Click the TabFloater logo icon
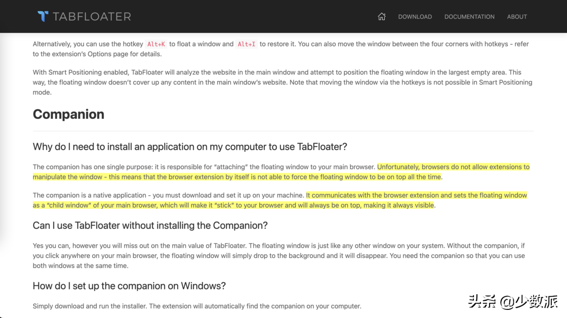Screen dimensions: 567x318 click(43, 16)
